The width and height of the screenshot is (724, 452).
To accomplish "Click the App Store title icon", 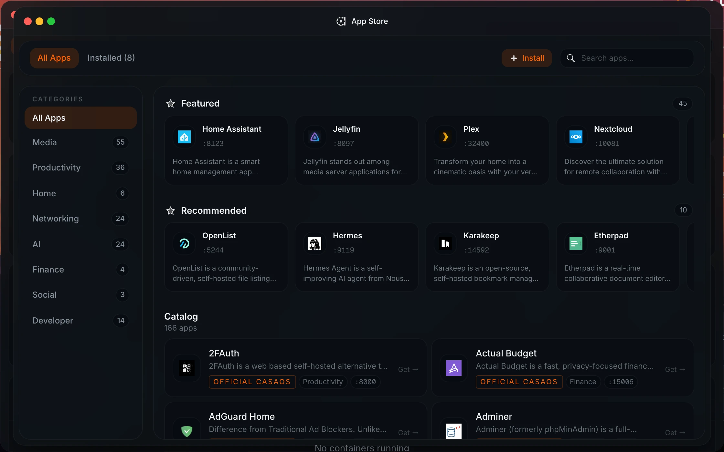I will (x=341, y=21).
